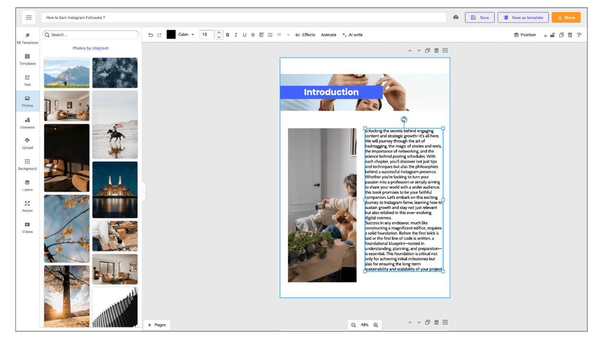Open the Cabin font dropdown
Viewport: 603px width, 339px height.
(x=186, y=35)
